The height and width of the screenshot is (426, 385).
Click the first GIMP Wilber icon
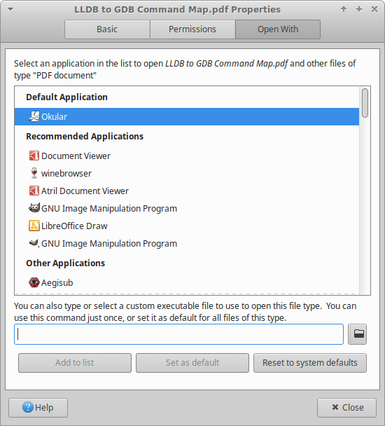click(x=34, y=208)
